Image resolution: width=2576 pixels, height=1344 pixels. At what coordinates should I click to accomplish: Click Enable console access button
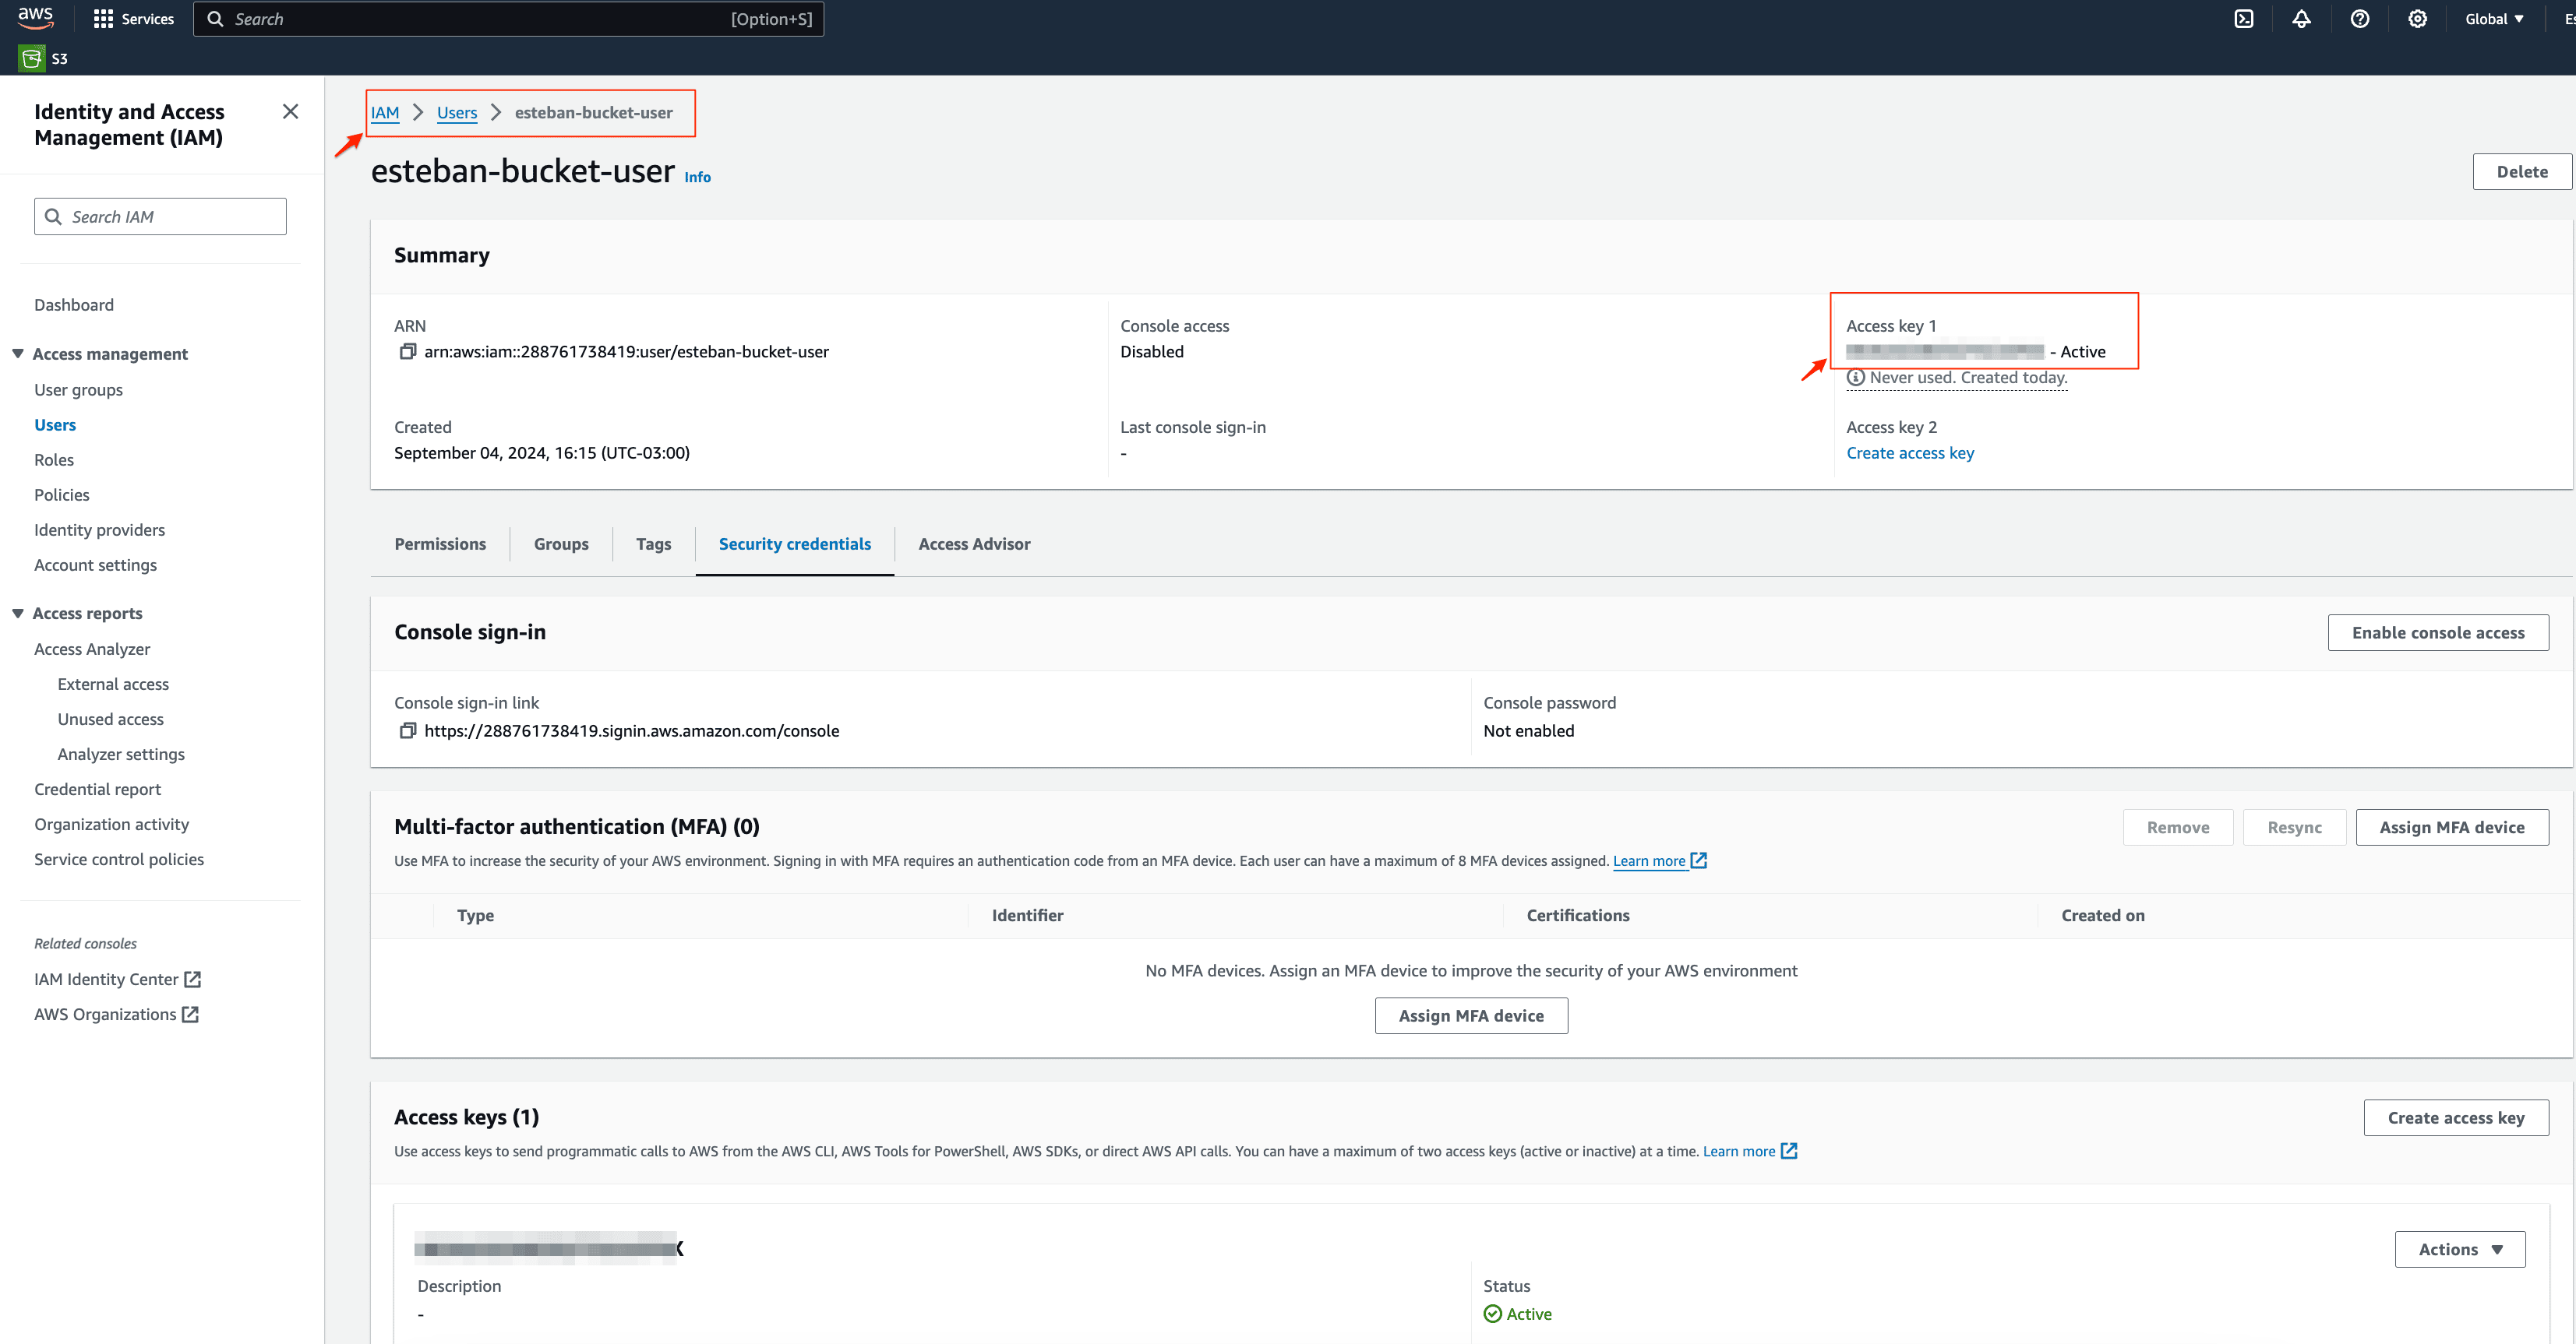coord(2437,632)
